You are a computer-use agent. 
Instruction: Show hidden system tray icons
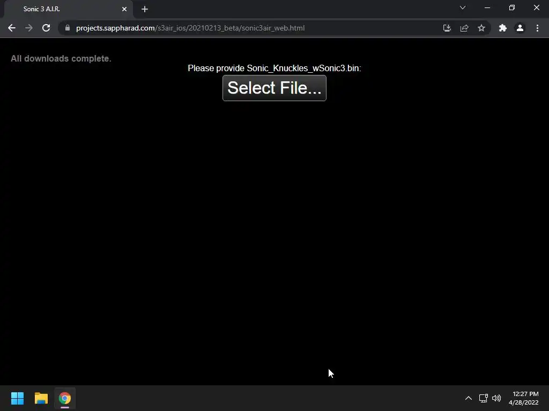pyautogui.click(x=469, y=398)
